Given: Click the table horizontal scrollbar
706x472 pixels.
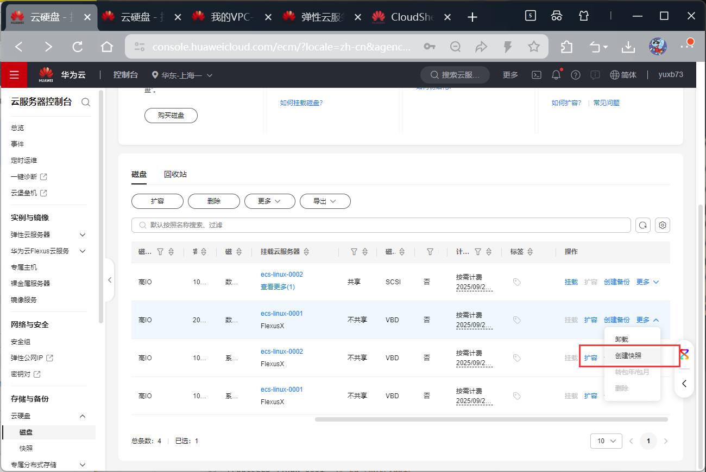Looking at the screenshot, I should pos(491,419).
